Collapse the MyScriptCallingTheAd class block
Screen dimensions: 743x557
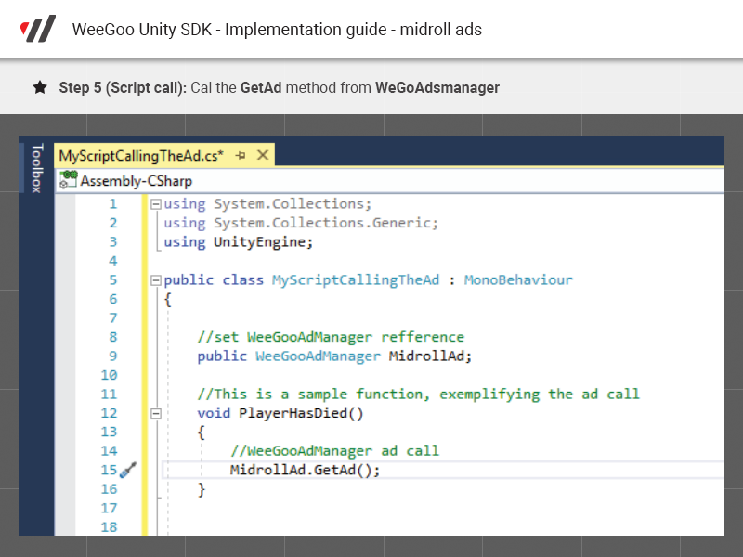(155, 280)
